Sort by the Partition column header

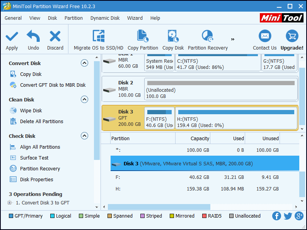point(143,139)
